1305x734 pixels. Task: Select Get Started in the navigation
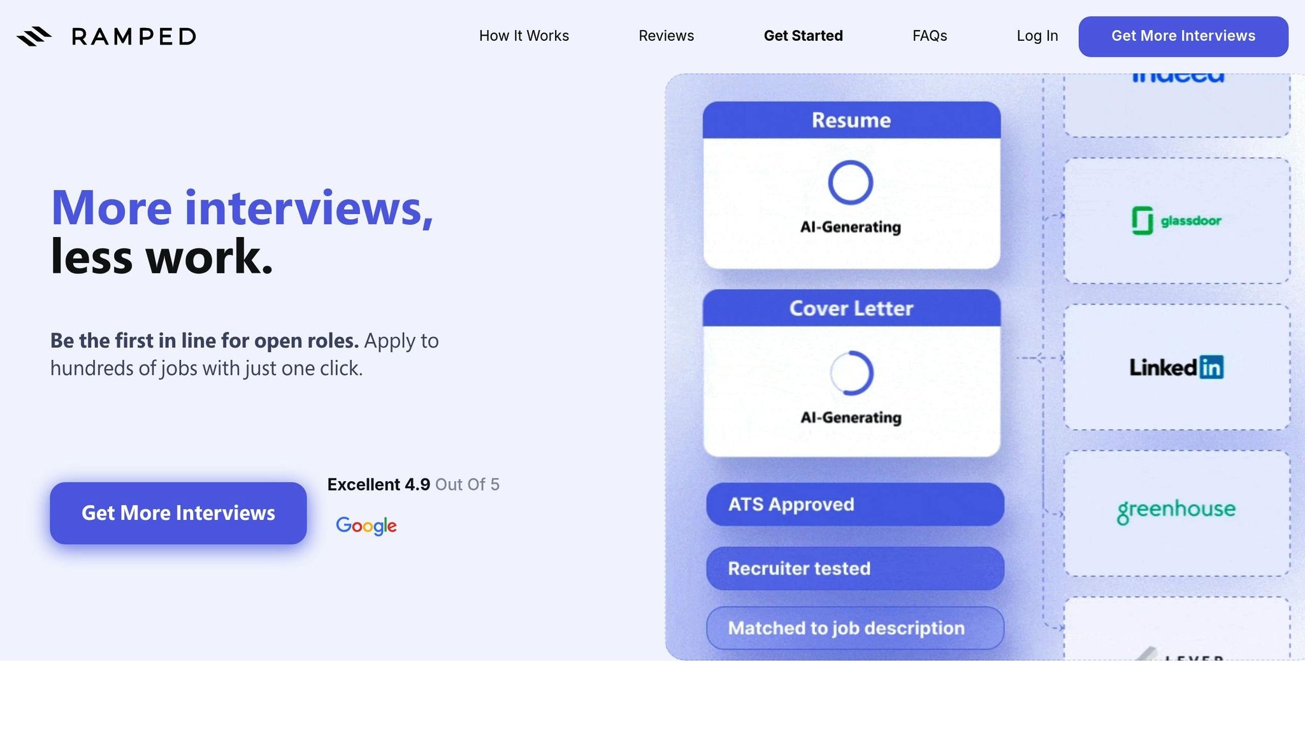(x=804, y=36)
